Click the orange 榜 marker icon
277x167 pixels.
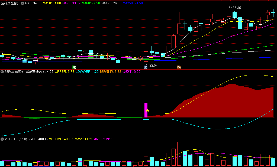tap(179, 67)
